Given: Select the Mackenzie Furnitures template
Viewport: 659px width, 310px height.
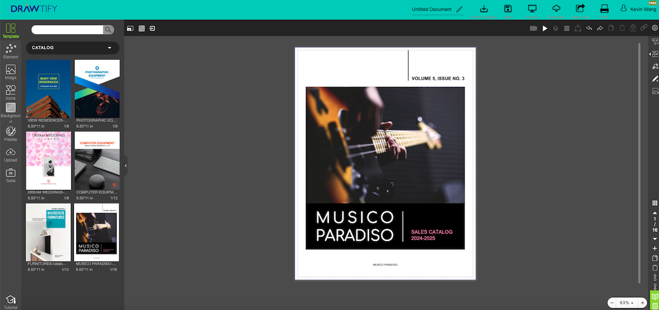Looking at the screenshot, I should click(x=48, y=233).
